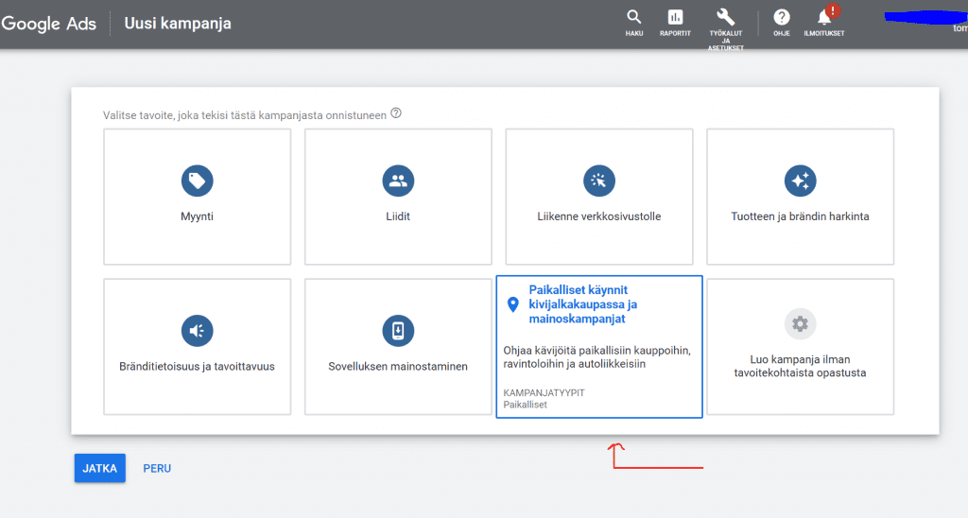Screen dimensions: 968x518
Task: Open the Raportit chart icon
Action: pyautogui.click(x=675, y=17)
